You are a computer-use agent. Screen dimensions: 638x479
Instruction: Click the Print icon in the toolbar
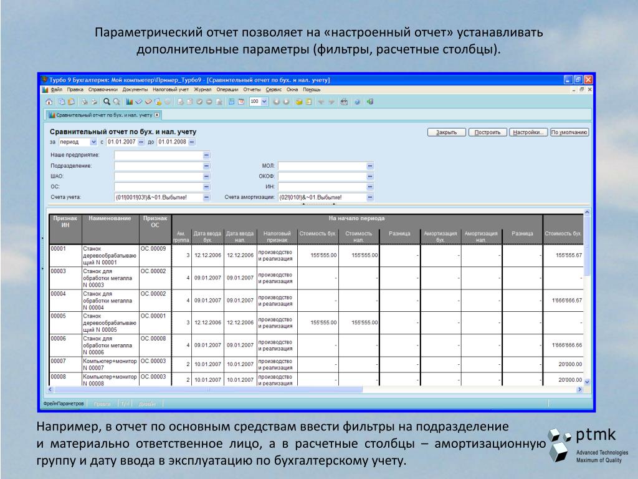94,102
